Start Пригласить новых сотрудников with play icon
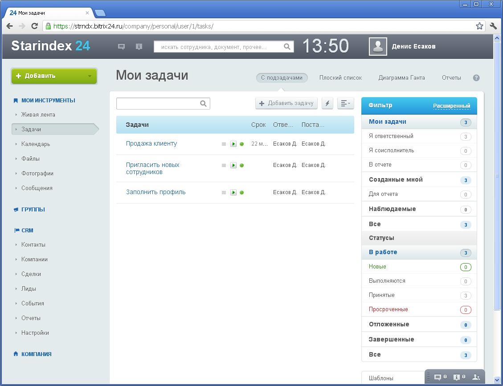This screenshot has height=386, width=503. pyautogui.click(x=233, y=165)
